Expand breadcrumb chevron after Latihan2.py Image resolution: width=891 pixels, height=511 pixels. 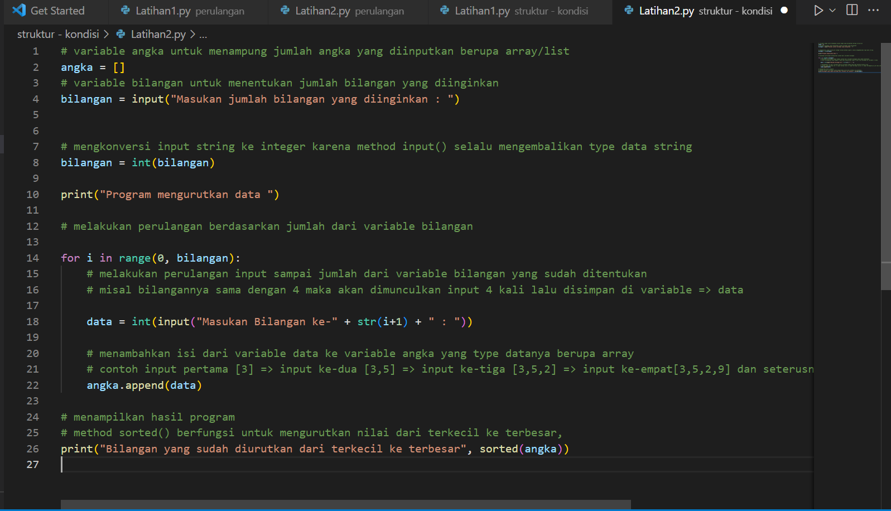(x=192, y=34)
